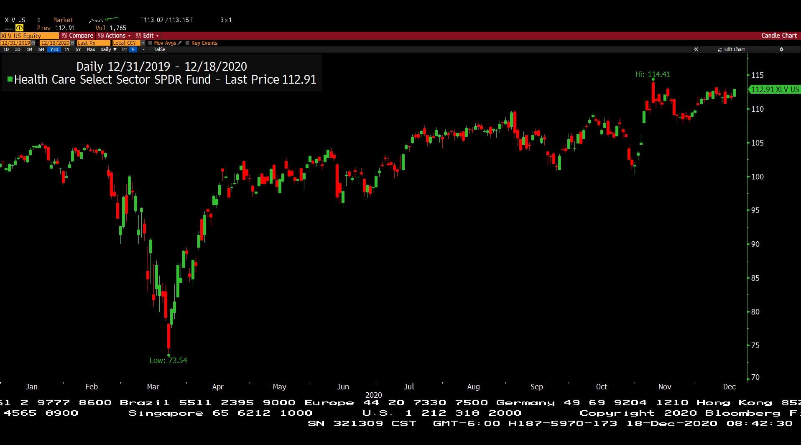Open the Actions dropdown menu

[114, 36]
